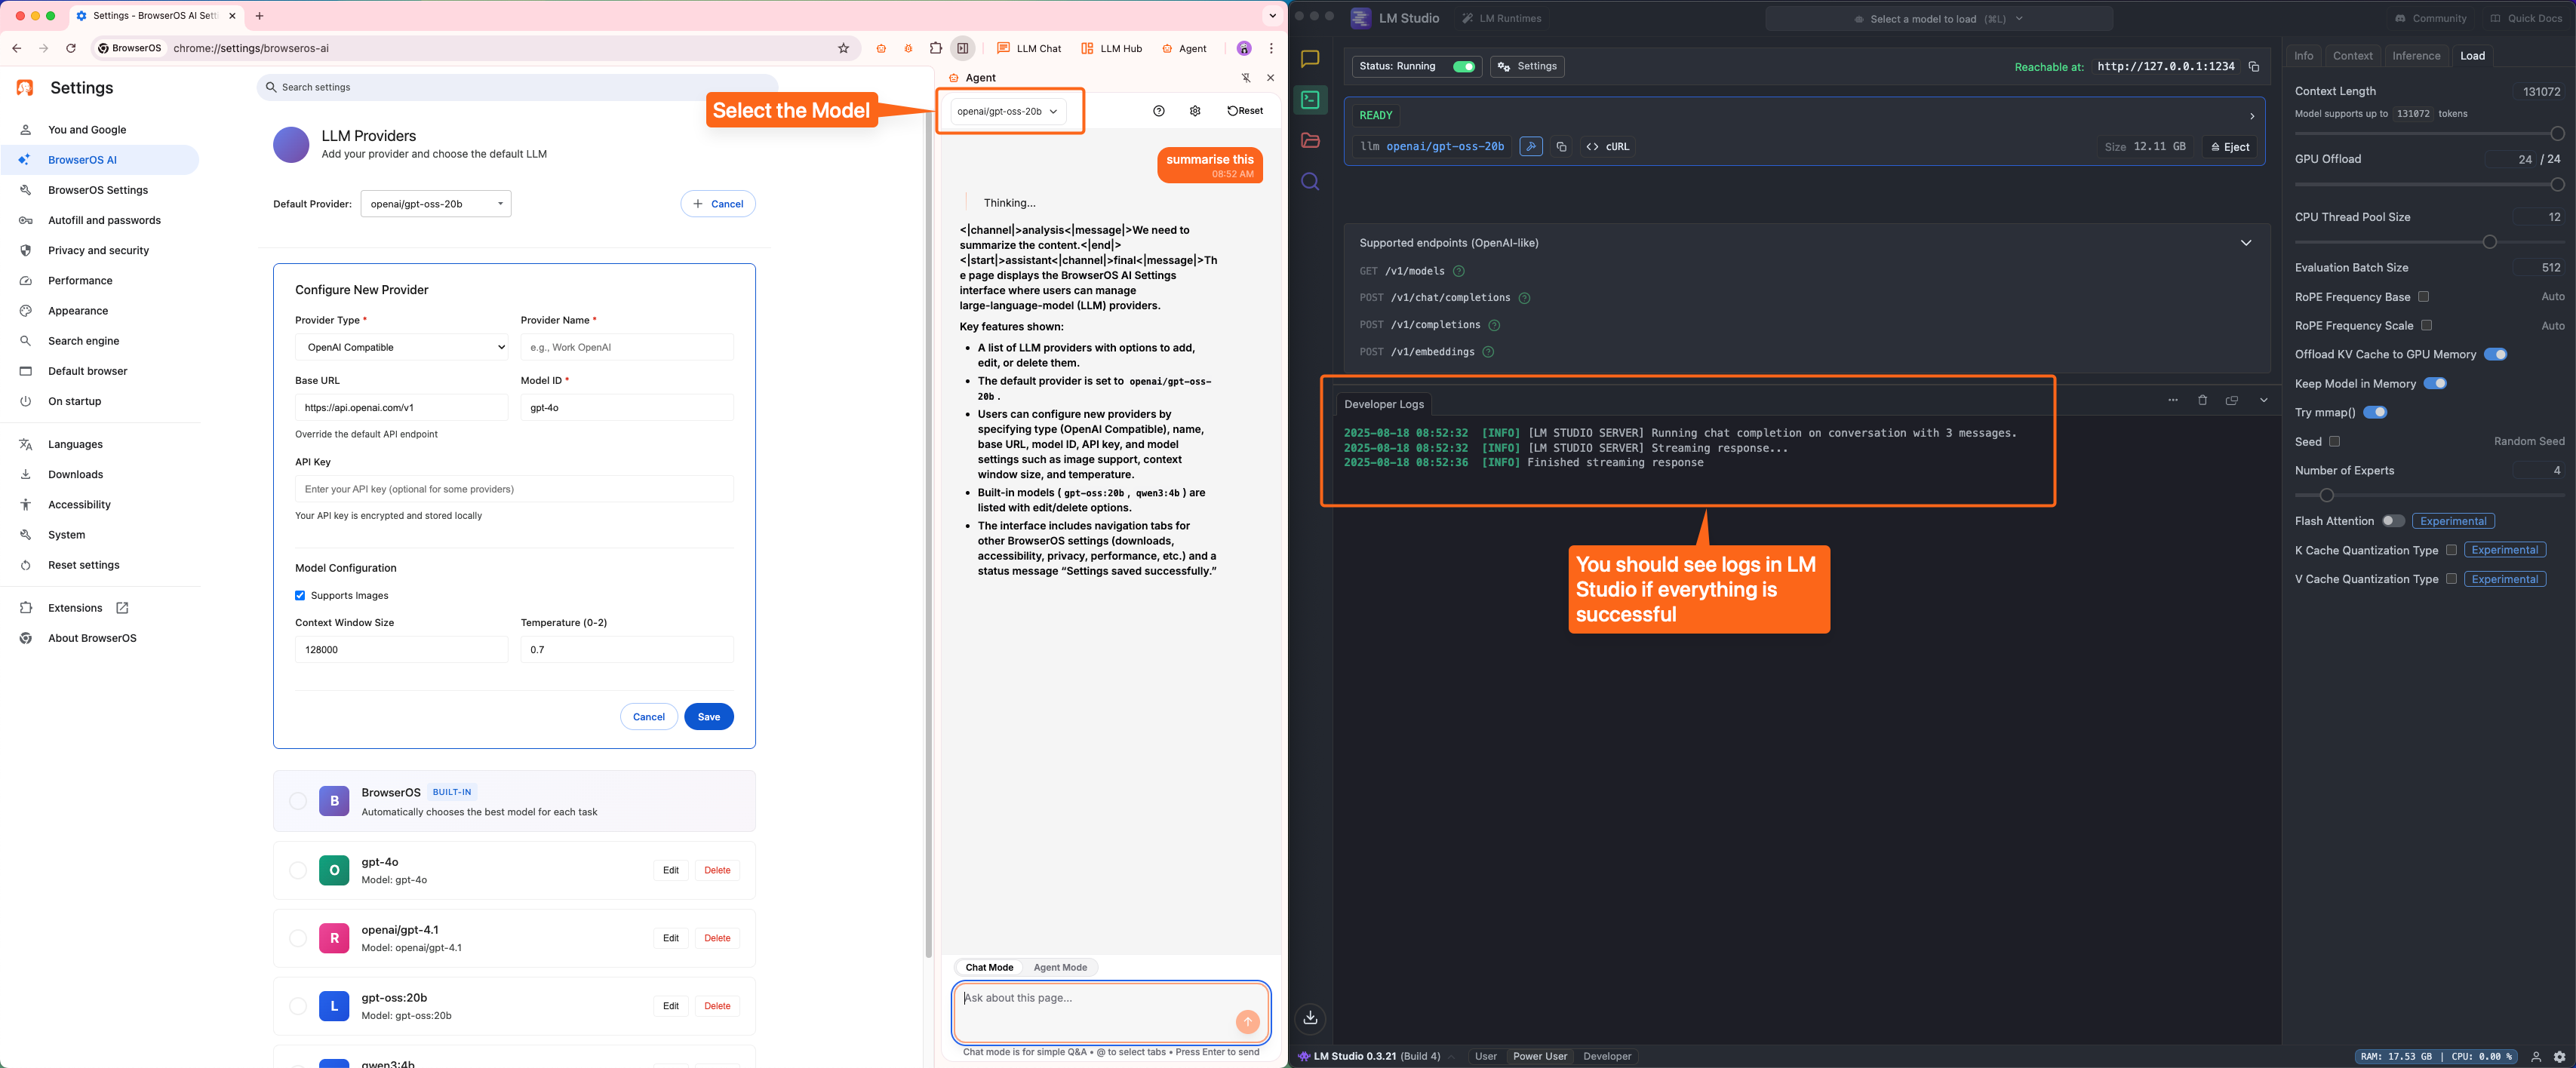
Task: Clear developer logs with trash icon
Action: (2202, 400)
